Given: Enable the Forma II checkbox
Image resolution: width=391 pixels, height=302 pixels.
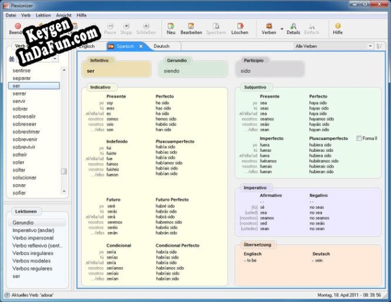Looking at the screenshot, I should pyautogui.click(x=359, y=138).
